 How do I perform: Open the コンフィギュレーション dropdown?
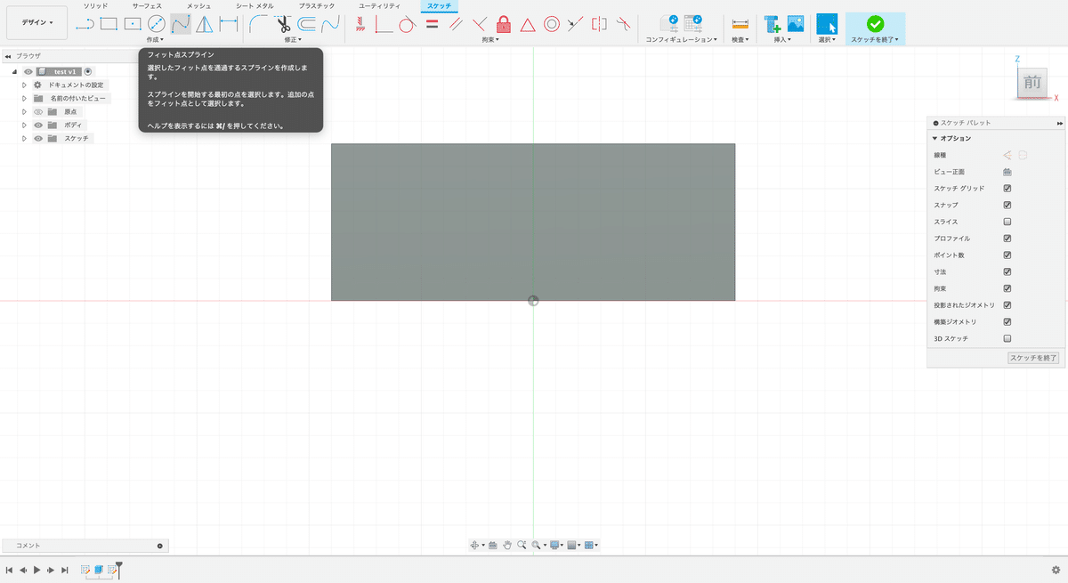coord(681,39)
